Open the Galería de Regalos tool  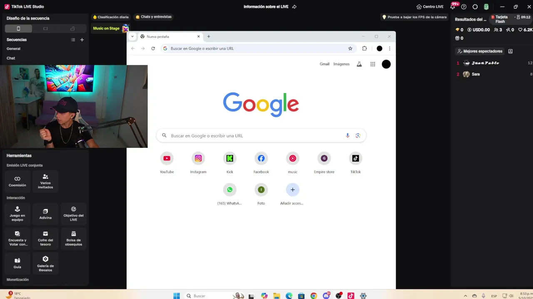45,263
